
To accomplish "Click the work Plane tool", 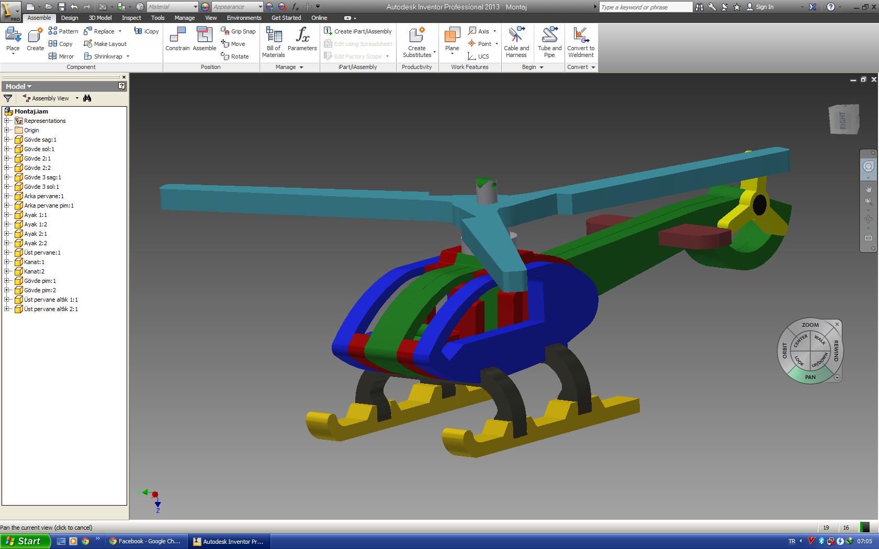I will (x=452, y=40).
